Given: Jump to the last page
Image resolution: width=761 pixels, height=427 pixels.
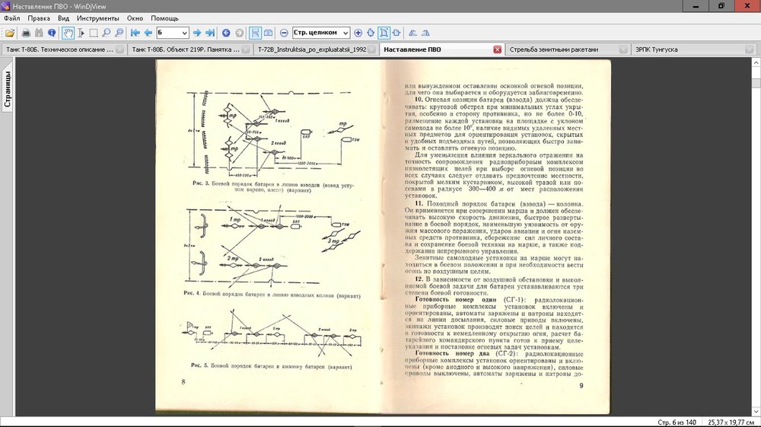Looking at the screenshot, I should pyautogui.click(x=210, y=33).
